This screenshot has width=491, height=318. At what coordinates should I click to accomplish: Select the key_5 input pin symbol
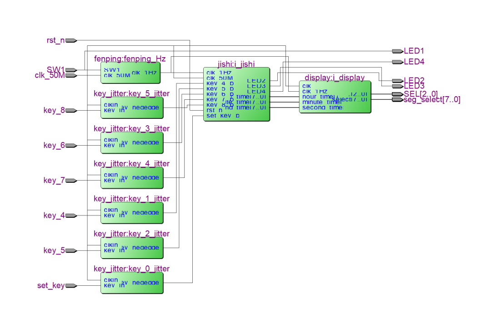[71, 250]
